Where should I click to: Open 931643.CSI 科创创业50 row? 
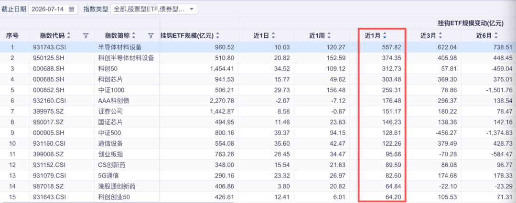pyautogui.click(x=258, y=197)
